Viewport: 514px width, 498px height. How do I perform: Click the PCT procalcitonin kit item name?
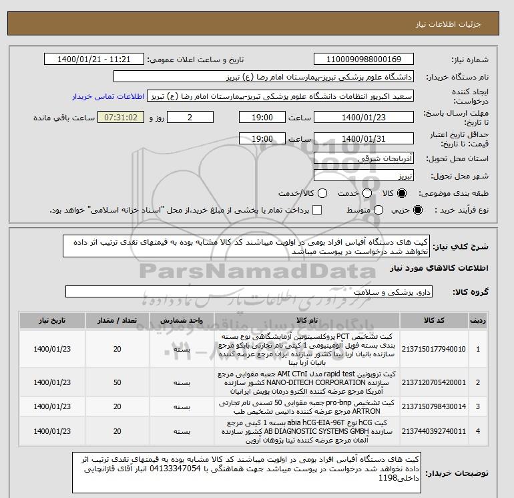[x=307, y=350]
